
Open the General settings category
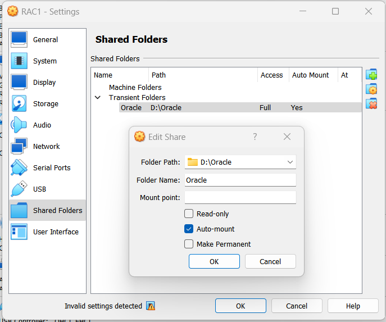[x=47, y=39]
